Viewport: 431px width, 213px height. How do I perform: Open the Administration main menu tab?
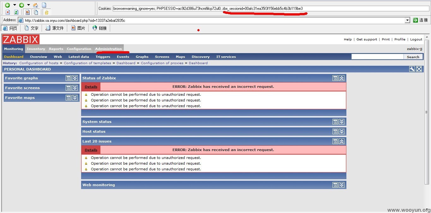tap(108, 49)
